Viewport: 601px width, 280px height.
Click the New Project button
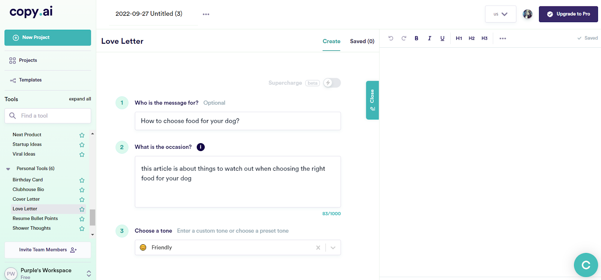[x=48, y=38]
